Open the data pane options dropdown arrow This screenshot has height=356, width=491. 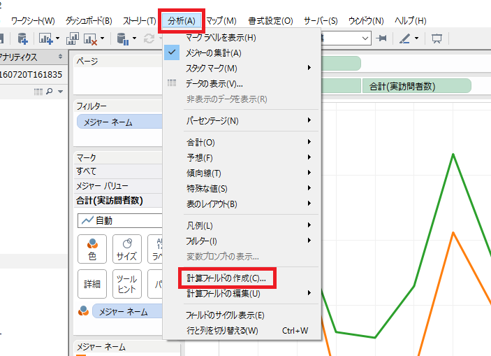[61, 92]
